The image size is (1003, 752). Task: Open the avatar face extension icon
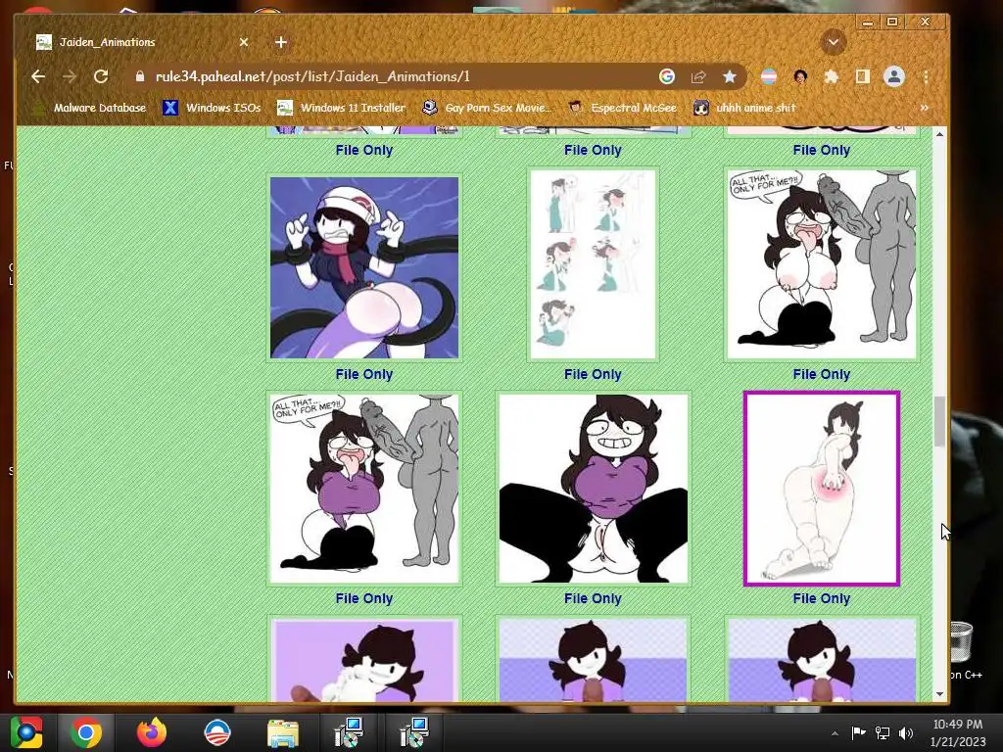(799, 76)
